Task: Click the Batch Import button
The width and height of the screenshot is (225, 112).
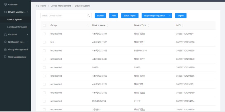Action: (x=130, y=16)
